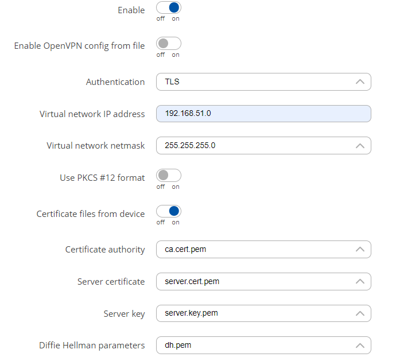Click chevron arrow beside ca.cert.pem
The height and width of the screenshot is (361, 396).
pos(360,249)
